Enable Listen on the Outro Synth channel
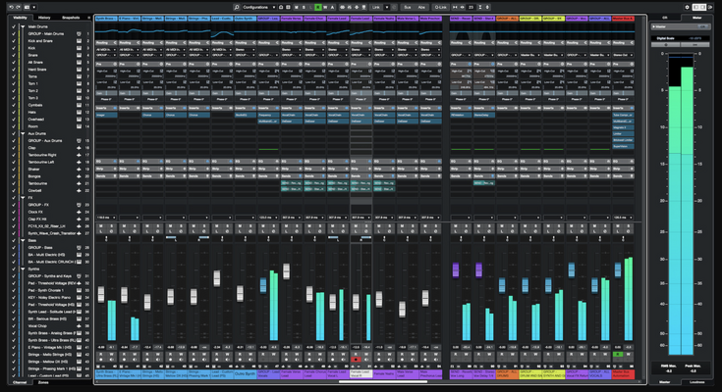Image resolution: width=722 pixels, height=392 pixels. point(239,231)
